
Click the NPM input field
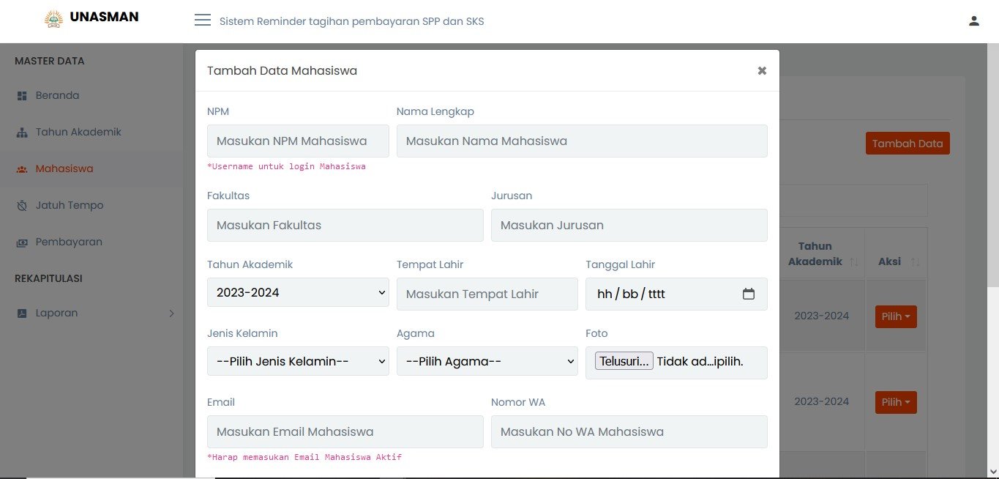(x=298, y=141)
